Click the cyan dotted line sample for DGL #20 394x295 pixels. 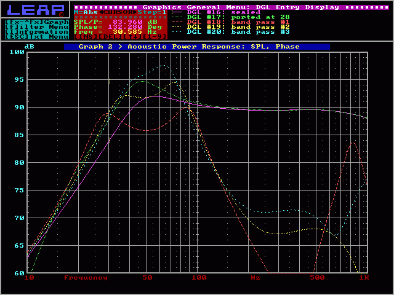click(x=177, y=32)
